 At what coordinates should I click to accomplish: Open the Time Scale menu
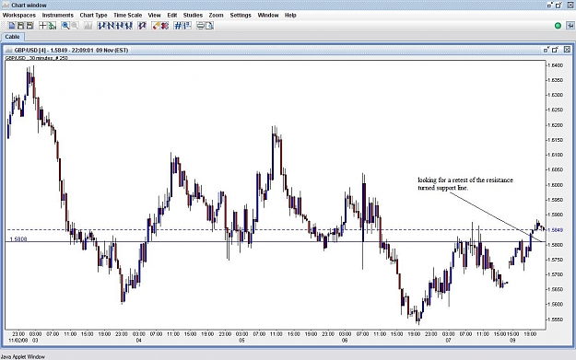pyautogui.click(x=127, y=15)
